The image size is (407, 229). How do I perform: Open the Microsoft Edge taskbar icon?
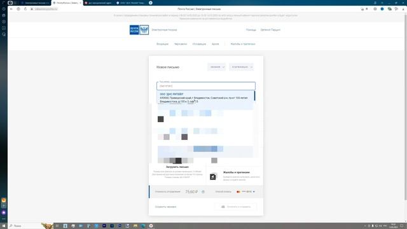(x=143, y=226)
